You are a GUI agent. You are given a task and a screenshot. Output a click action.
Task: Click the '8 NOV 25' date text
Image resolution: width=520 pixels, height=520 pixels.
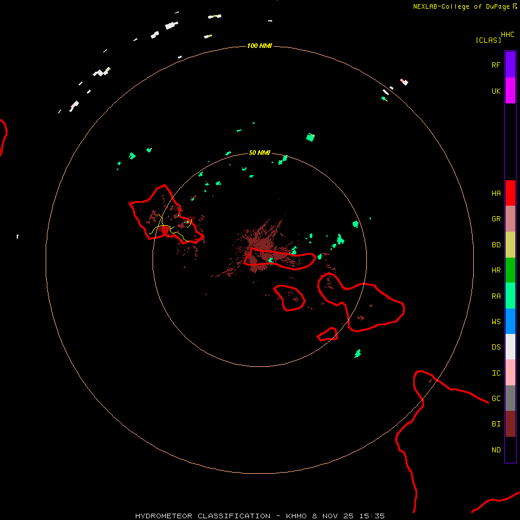(333, 516)
